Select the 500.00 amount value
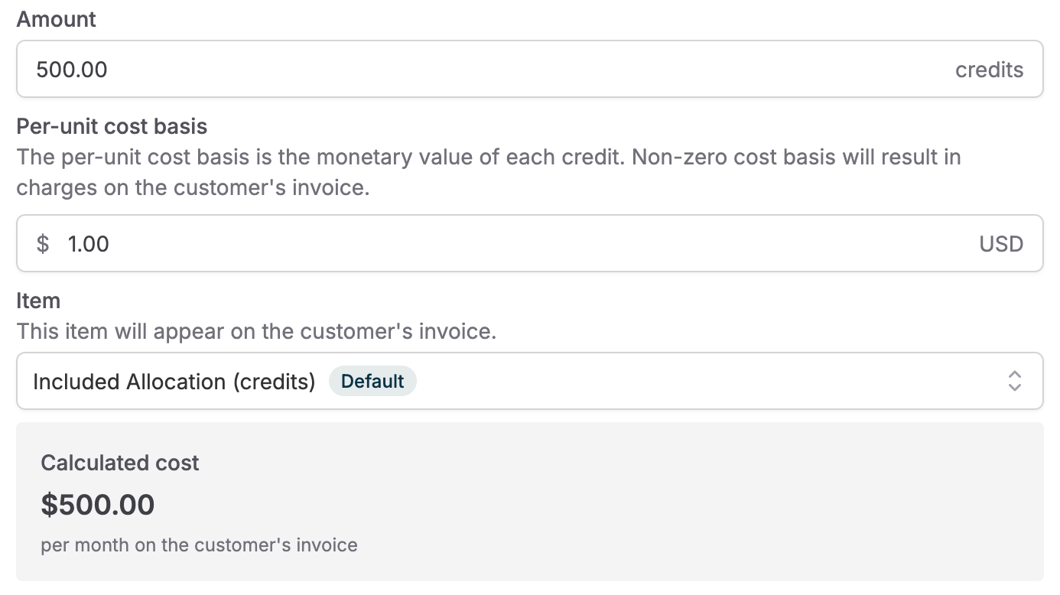Viewport: 1060px width, 595px height. 73,69
